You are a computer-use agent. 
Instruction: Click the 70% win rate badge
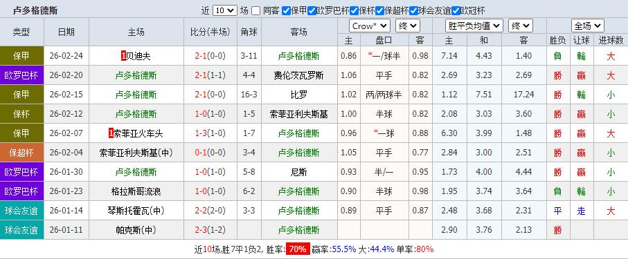(298, 249)
